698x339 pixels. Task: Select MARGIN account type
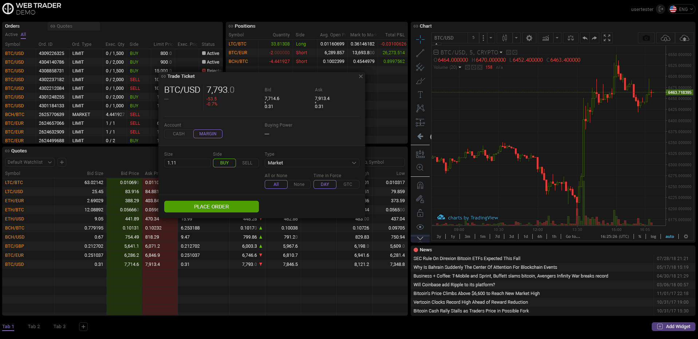click(x=208, y=134)
